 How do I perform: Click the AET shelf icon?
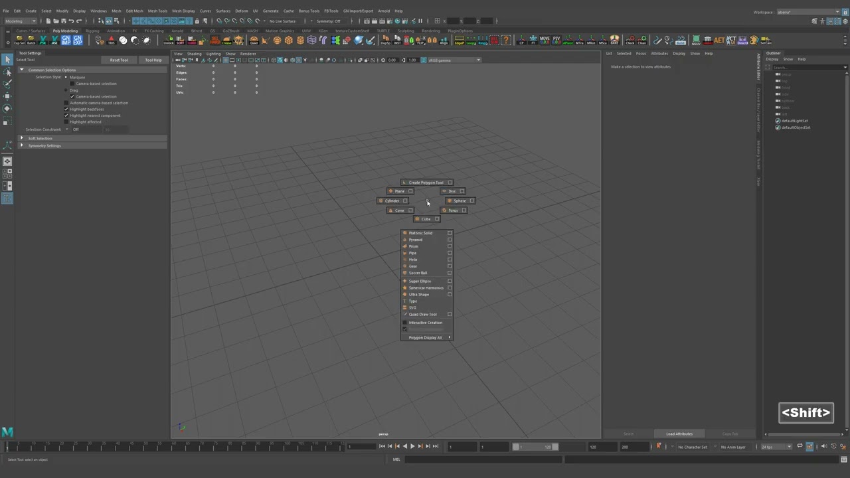point(719,40)
